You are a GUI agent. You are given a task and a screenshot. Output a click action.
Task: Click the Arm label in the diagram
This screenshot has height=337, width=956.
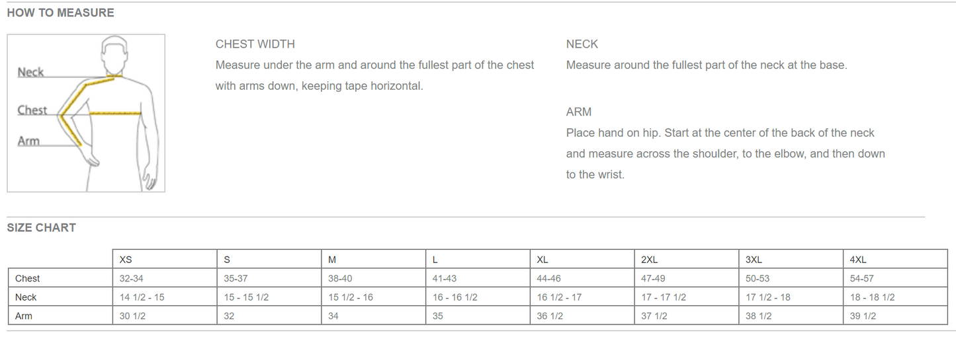(28, 141)
